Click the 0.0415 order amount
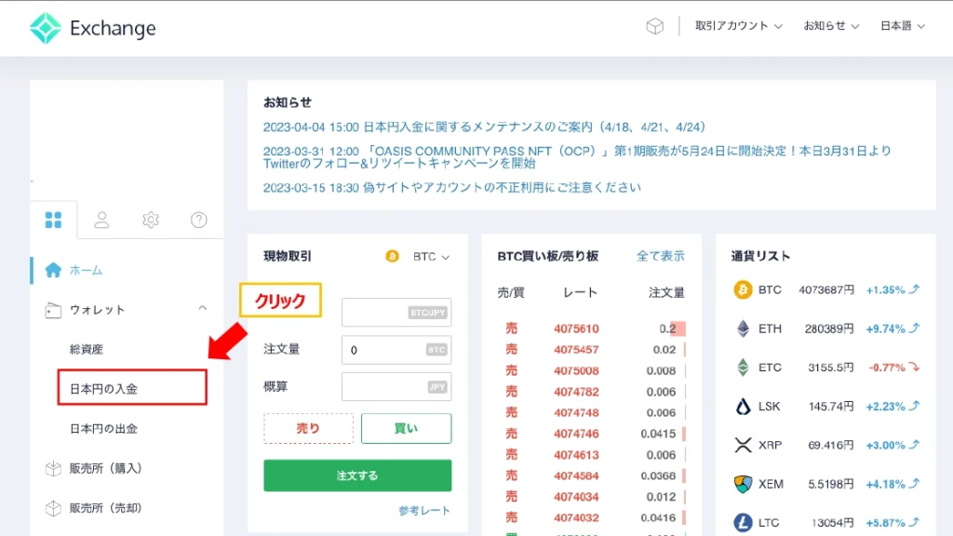Image resolution: width=953 pixels, height=536 pixels. point(658,434)
